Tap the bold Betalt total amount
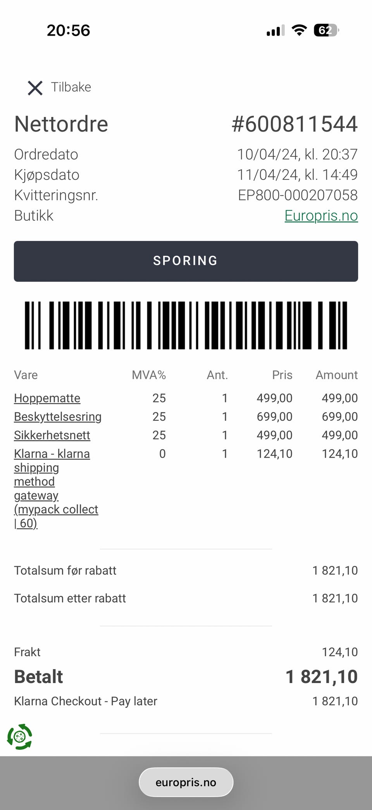The height and width of the screenshot is (810, 372). (321, 676)
